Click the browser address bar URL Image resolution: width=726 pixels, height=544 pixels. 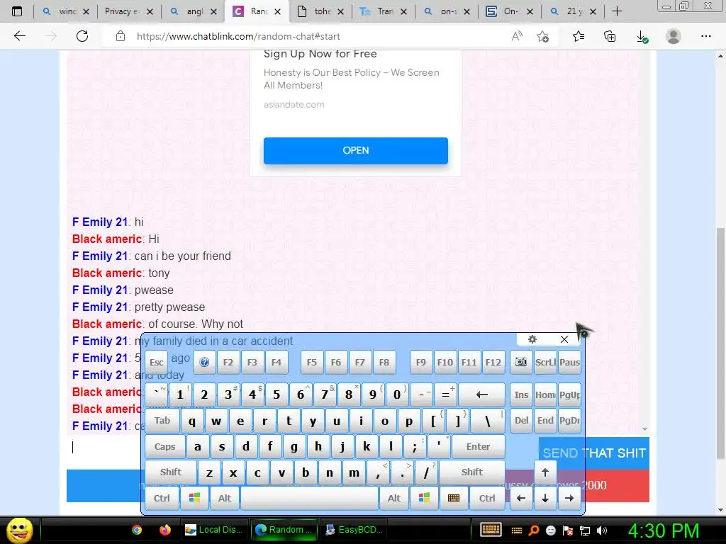238,37
